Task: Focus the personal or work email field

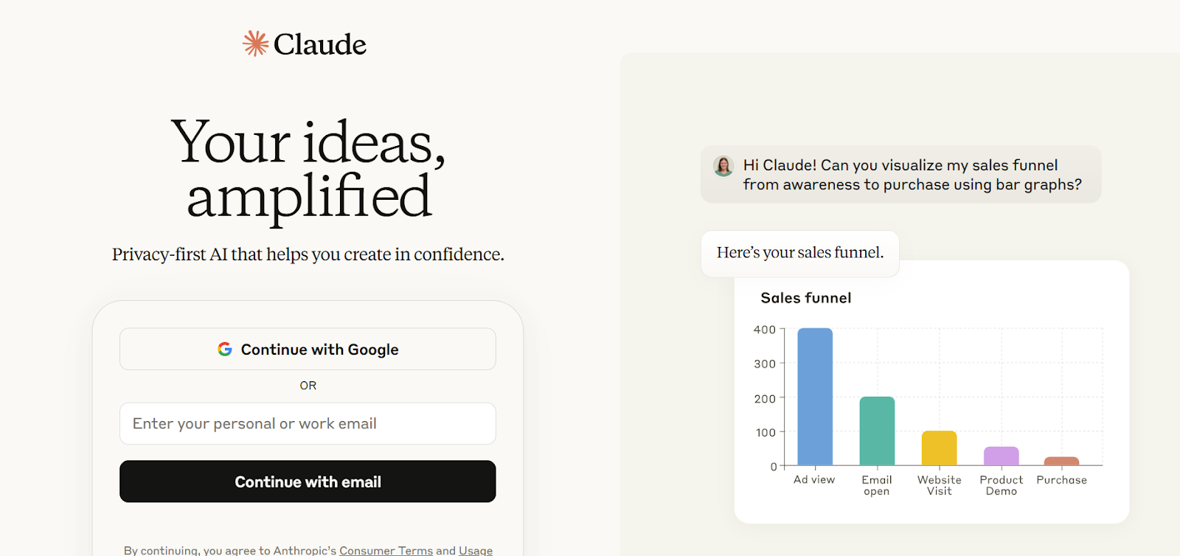Action: pyautogui.click(x=308, y=423)
